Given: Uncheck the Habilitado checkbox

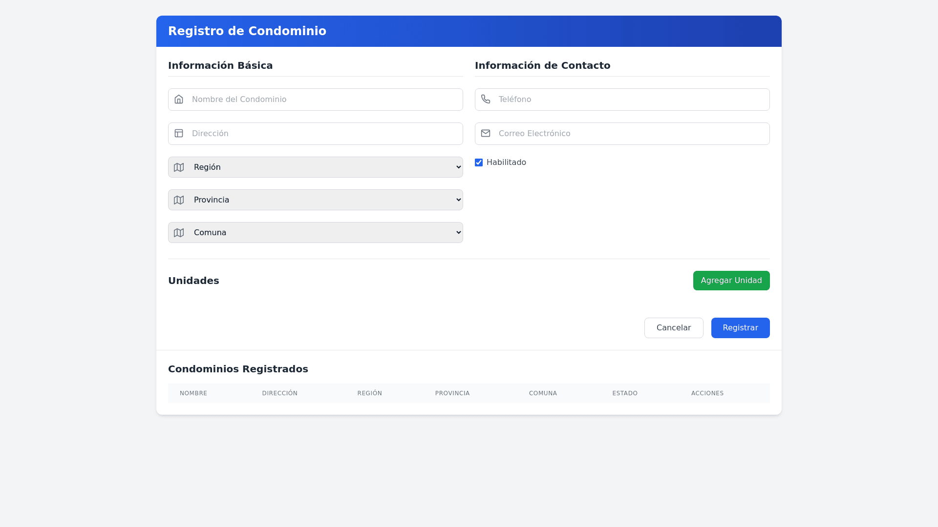Looking at the screenshot, I should pos(479,162).
